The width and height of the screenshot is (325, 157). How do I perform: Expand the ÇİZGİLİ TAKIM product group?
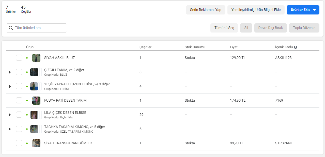10,72
